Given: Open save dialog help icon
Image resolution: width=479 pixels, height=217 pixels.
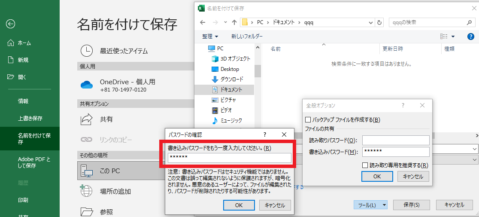Looking at the screenshot, I should click(471, 37).
